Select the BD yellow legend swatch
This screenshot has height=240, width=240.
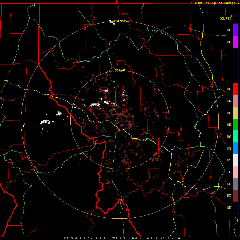pos(235,113)
